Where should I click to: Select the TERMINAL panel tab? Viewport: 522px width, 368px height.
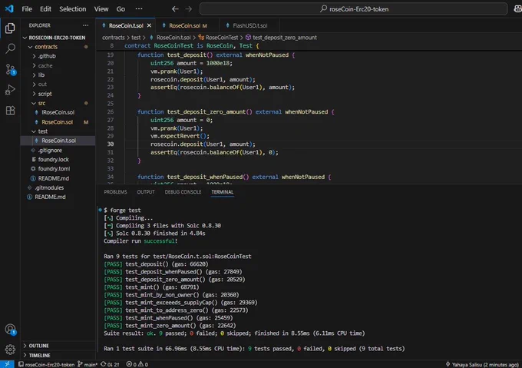click(223, 192)
